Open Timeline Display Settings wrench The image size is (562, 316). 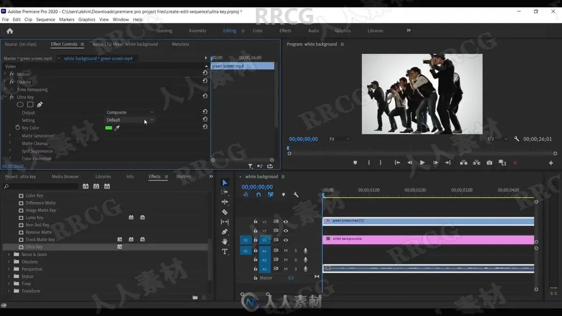point(296,194)
